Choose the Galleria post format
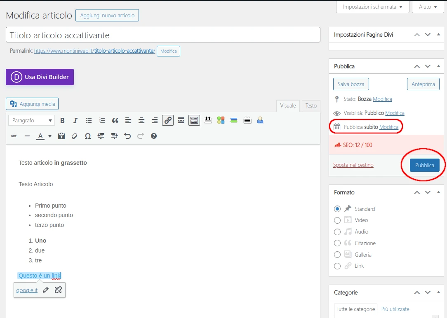This screenshot has width=447, height=318. [x=337, y=255]
